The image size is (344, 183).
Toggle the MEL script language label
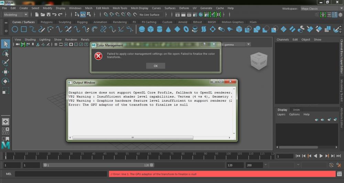coord(9,174)
